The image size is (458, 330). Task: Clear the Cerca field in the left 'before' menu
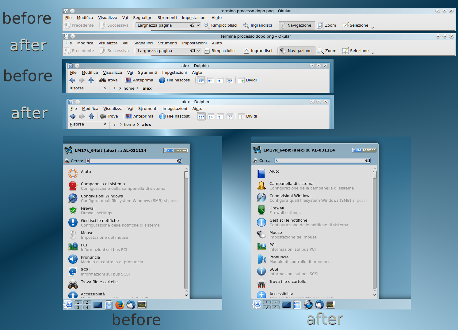click(x=179, y=161)
